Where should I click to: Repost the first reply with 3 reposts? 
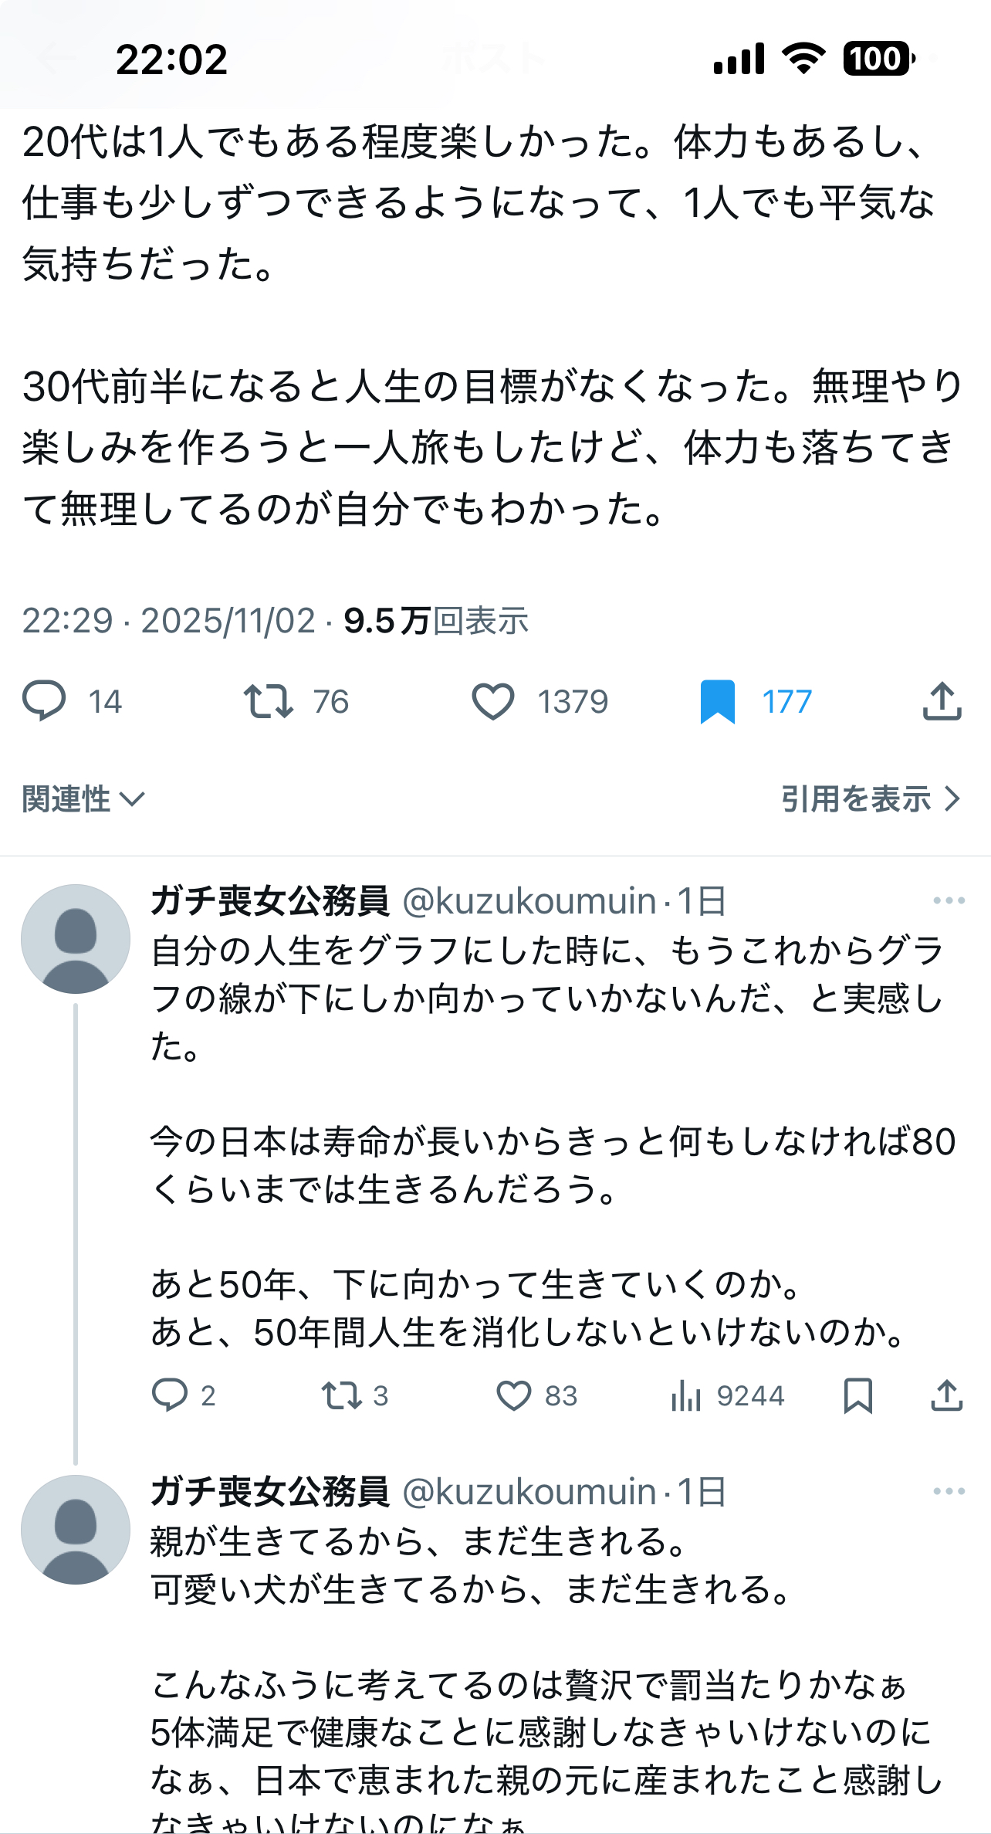point(341,1395)
